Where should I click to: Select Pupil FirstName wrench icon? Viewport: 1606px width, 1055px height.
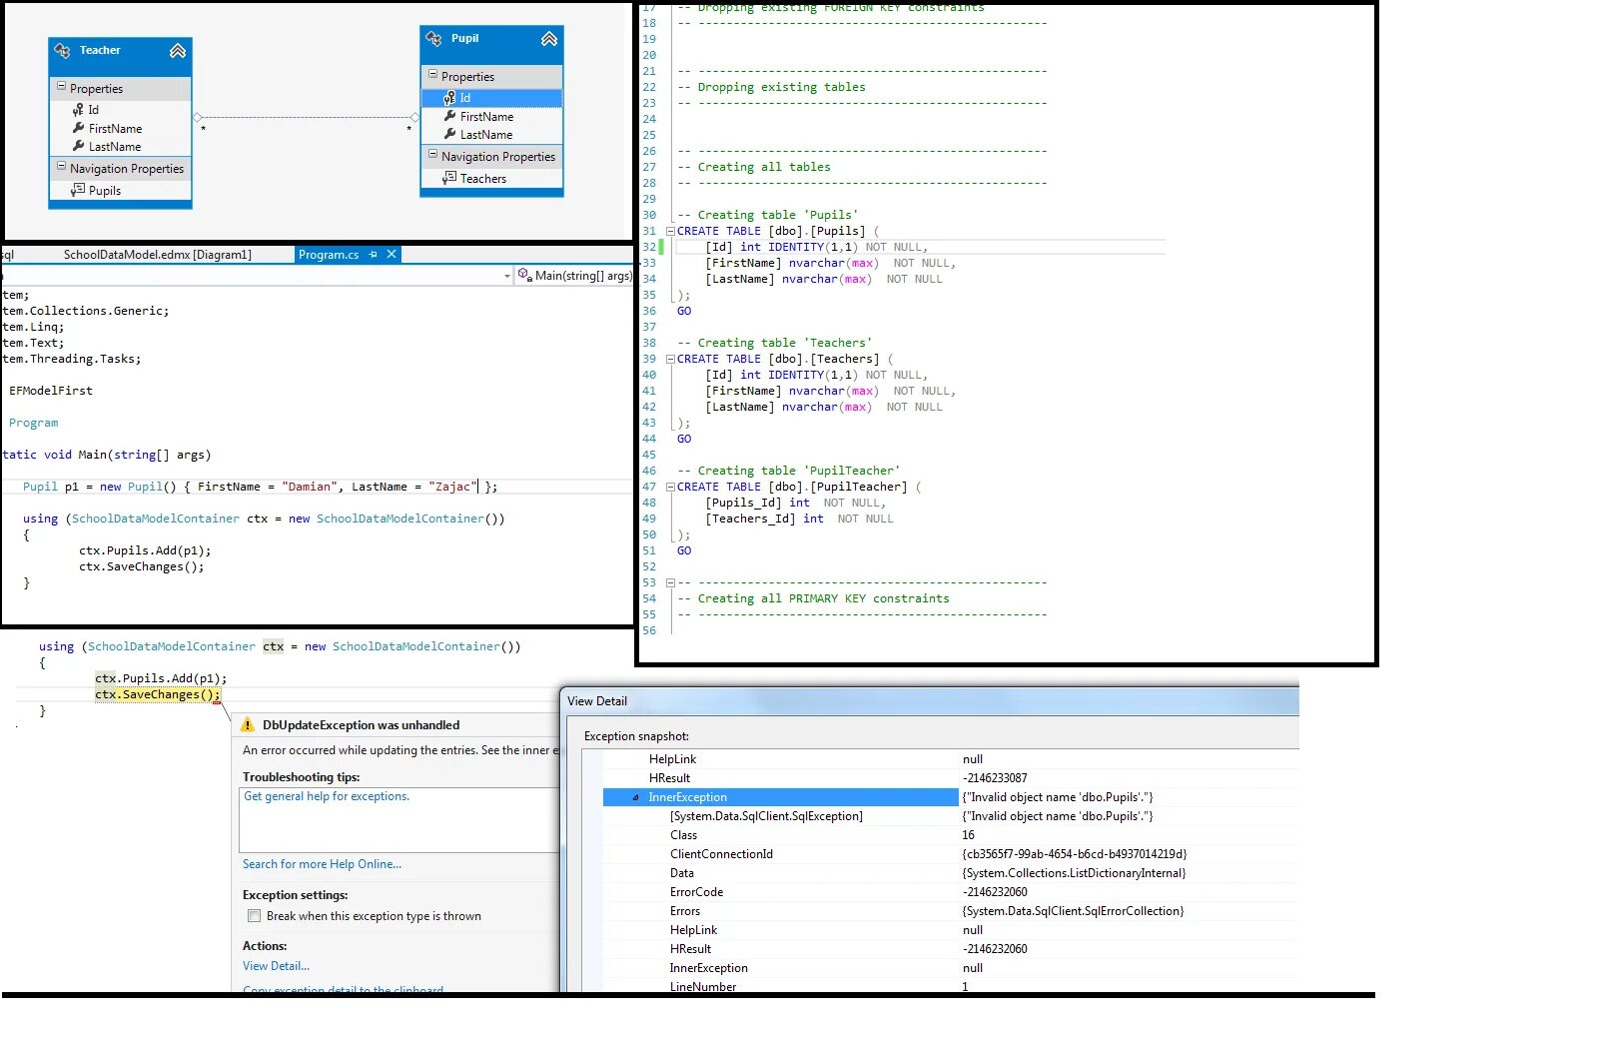click(x=449, y=116)
